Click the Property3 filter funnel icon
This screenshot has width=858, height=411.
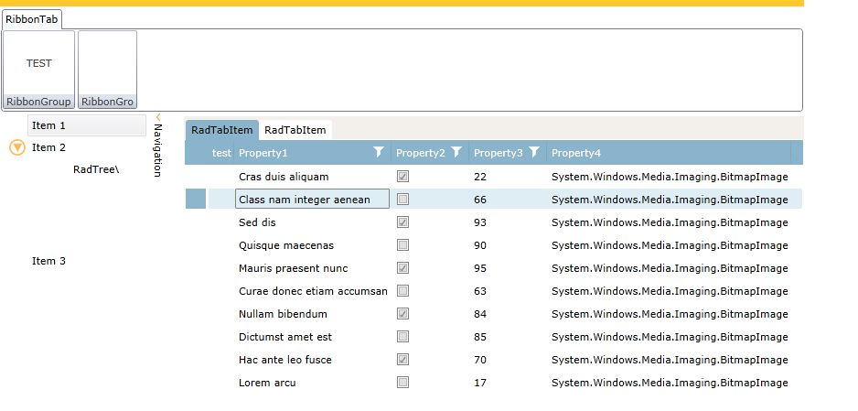pyautogui.click(x=535, y=153)
